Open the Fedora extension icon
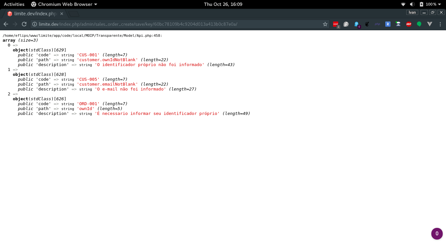Screen dimensions: 446x250 346,24
